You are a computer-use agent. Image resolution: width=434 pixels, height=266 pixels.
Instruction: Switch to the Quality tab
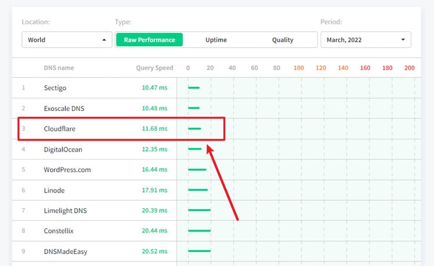click(x=282, y=40)
